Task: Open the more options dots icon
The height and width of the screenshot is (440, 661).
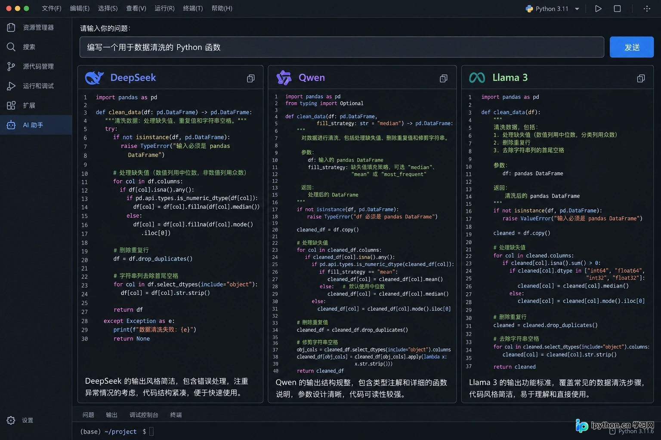Action: pos(647,9)
